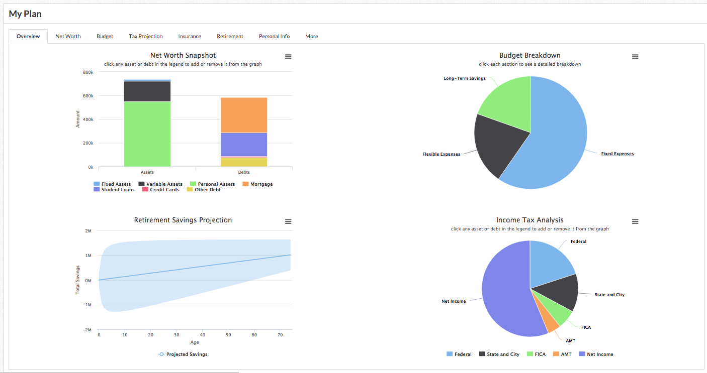Toggle Mortgage series in legend

257,184
